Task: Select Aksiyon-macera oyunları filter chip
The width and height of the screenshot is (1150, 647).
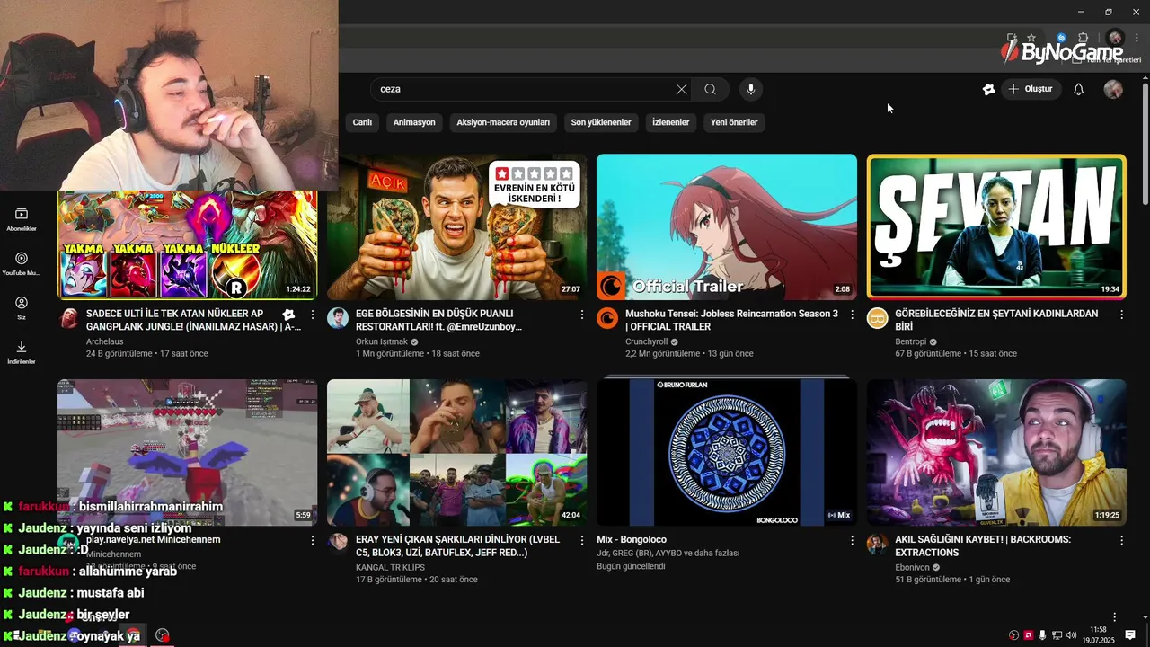Action: point(503,122)
